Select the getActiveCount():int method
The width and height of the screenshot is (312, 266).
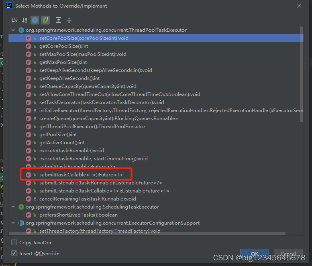click(156, 143)
